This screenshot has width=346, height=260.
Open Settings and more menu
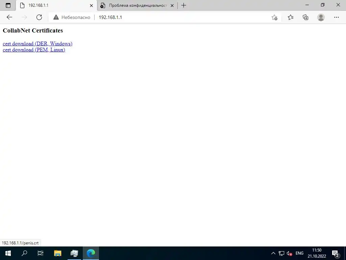(336, 17)
